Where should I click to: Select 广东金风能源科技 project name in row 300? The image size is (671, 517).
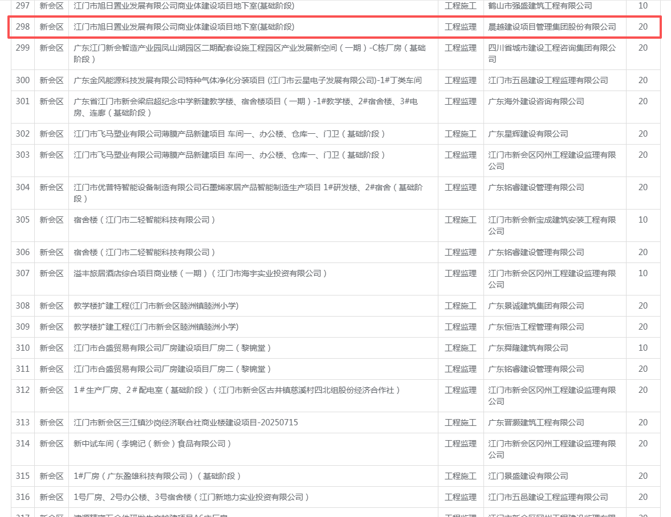coord(247,80)
